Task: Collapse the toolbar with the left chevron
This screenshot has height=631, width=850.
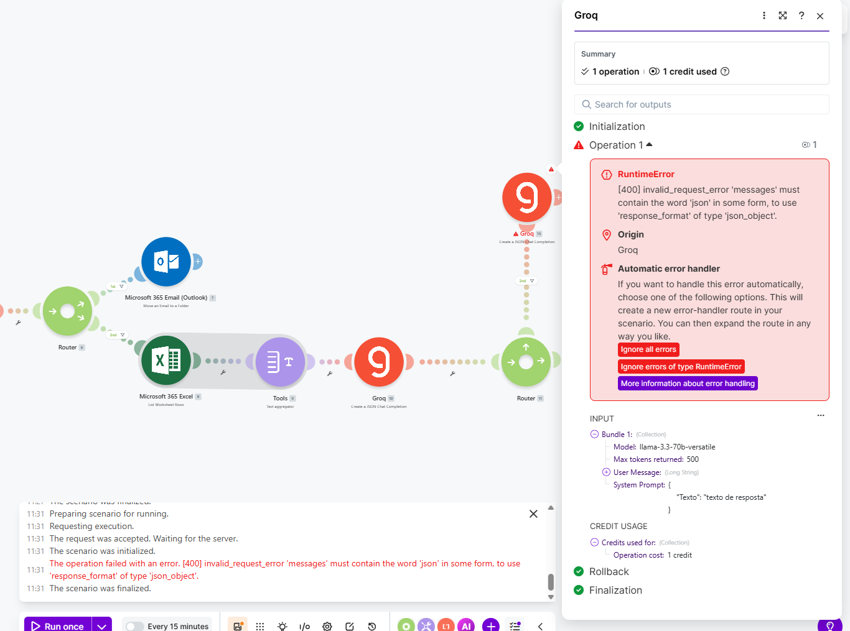Action: (540, 627)
